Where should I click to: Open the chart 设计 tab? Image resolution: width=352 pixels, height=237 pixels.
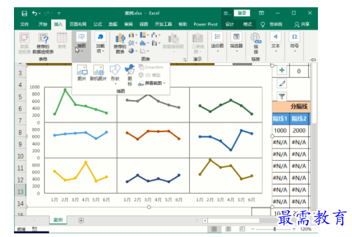tap(229, 24)
